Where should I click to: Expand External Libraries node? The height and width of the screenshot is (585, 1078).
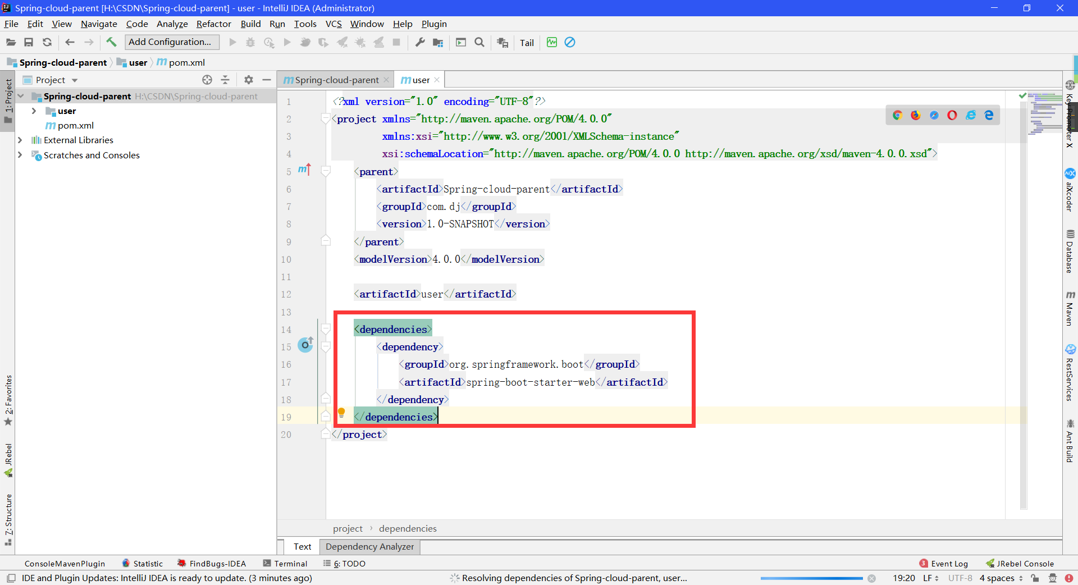pyautogui.click(x=20, y=140)
